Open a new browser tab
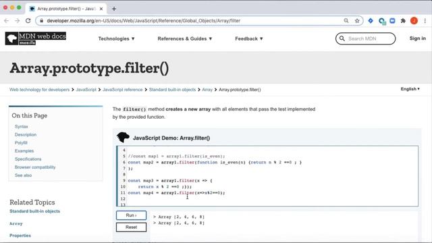The width and height of the screenshot is (432, 243). pyautogui.click(x=114, y=9)
